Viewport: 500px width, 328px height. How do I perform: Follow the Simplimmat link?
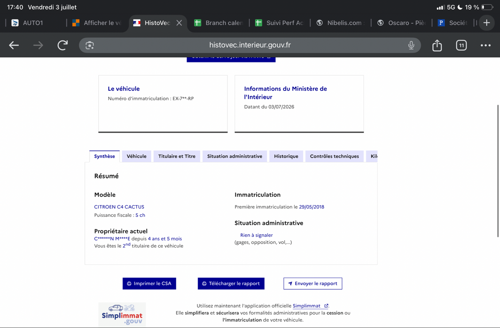[x=310, y=306]
